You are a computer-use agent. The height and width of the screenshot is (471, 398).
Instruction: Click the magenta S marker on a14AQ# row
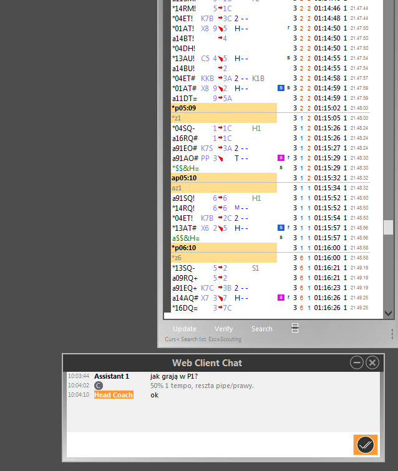point(281,298)
